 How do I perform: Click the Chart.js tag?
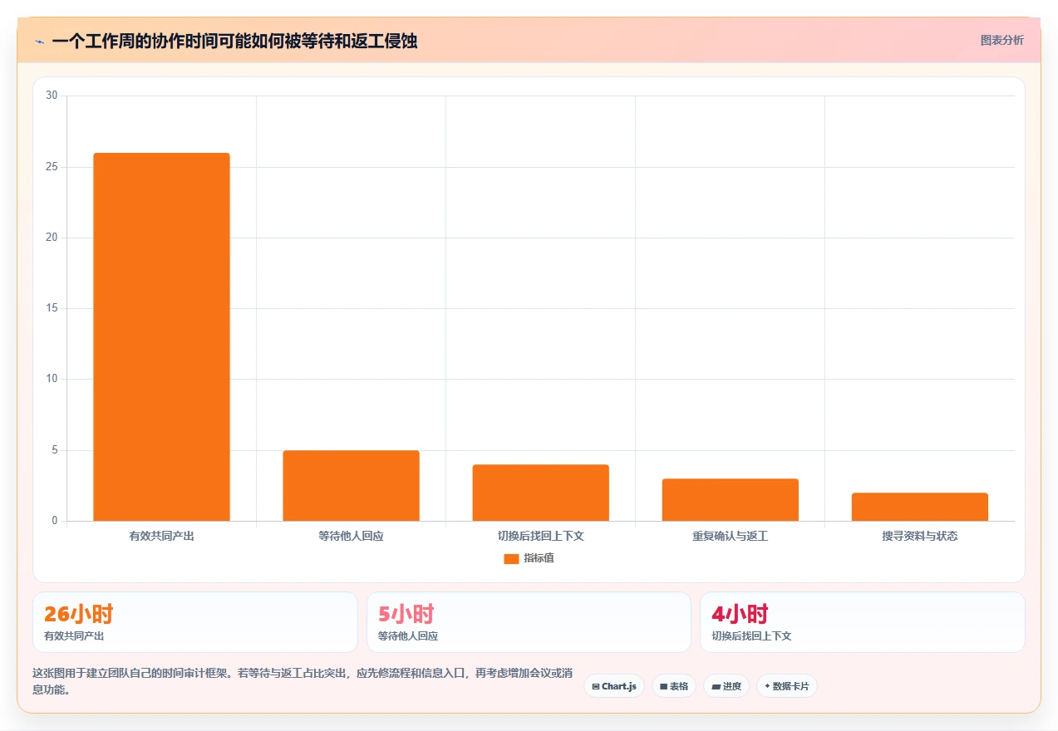point(614,686)
